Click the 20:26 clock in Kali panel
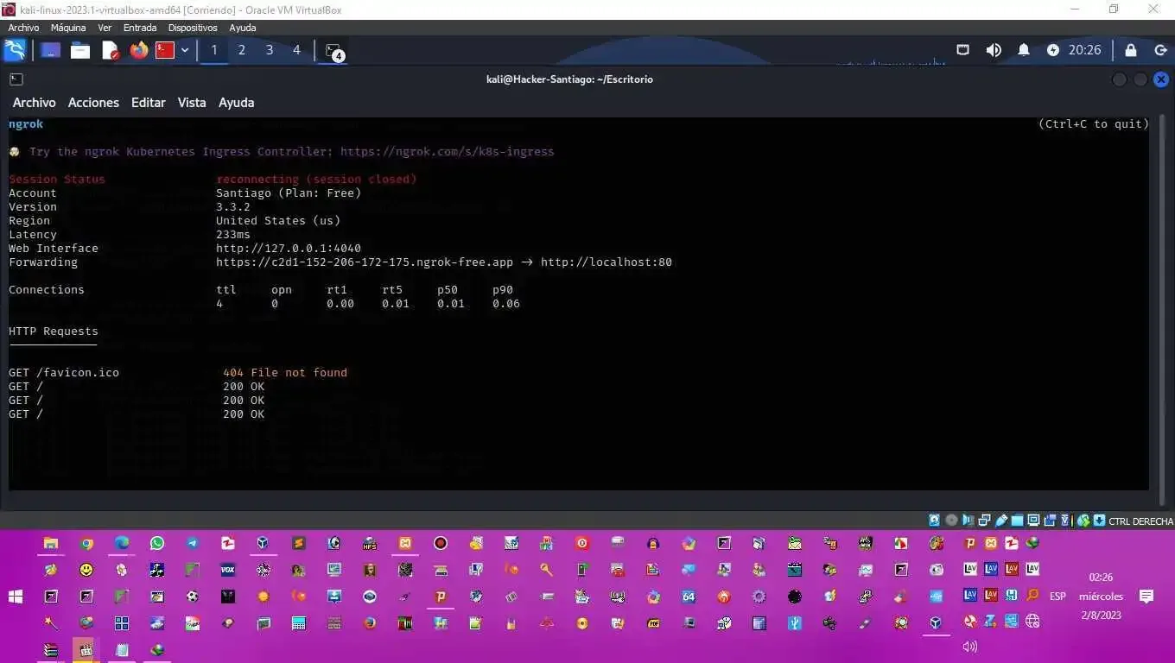This screenshot has width=1175, height=663. tap(1085, 50)
